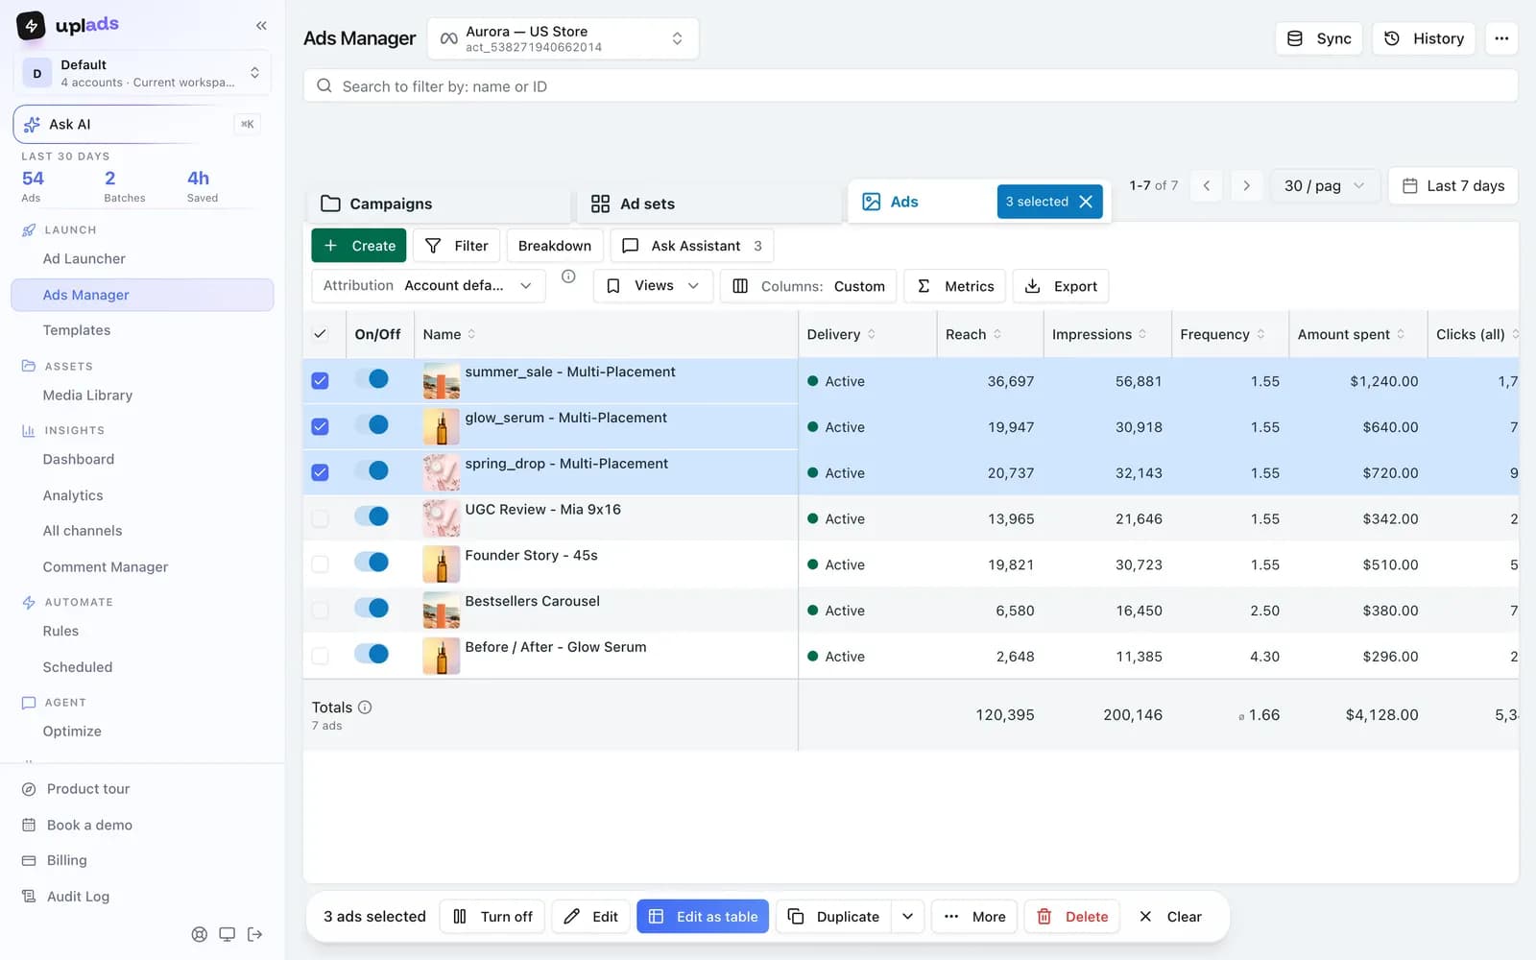
Task: Uncheck the summer_sale ad checkbox
Action: (320, 381)
